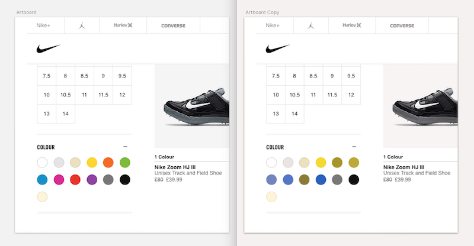Select size 11 in Artboard

(84, 95)
